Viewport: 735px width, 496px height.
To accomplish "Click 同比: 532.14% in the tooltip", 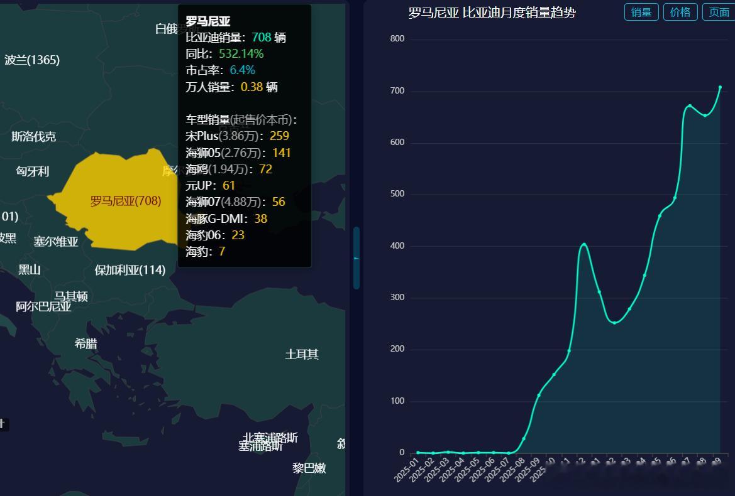I will pyautogui.click(x=224, y=54).
